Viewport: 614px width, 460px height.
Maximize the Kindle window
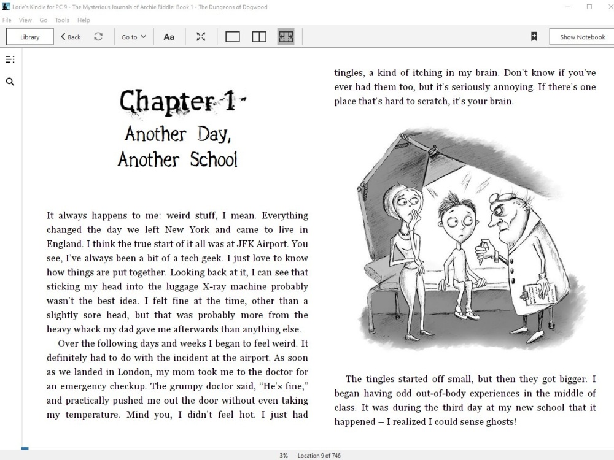coord(589,7)
